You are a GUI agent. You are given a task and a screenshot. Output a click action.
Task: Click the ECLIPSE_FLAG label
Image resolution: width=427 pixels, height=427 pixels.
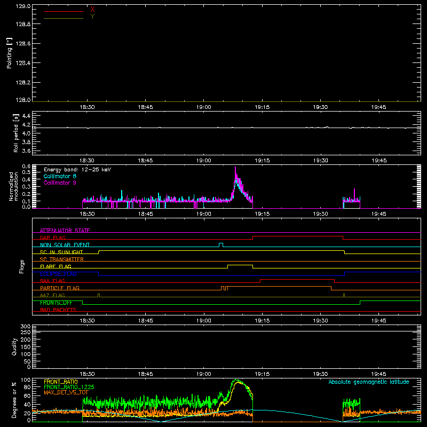pos(58,274)
